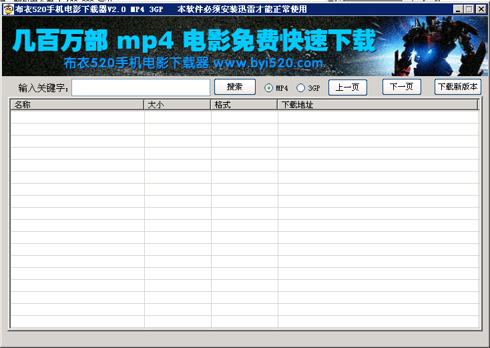Viewport: 490px width, 348px height.
Task: Focus the 输入关键字 search text field
Action: 140,88
